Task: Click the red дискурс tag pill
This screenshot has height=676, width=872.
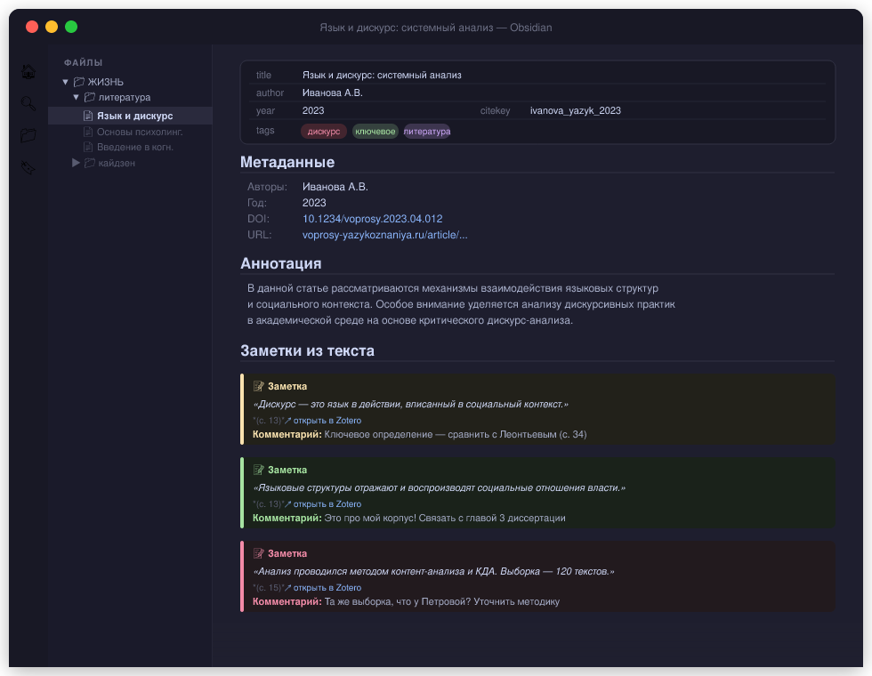Action: (324, 132)
